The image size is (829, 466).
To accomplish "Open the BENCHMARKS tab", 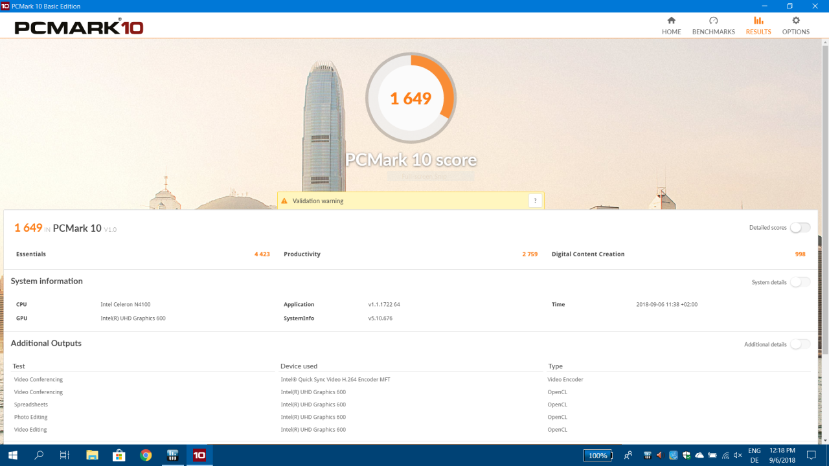I will 713,26.
